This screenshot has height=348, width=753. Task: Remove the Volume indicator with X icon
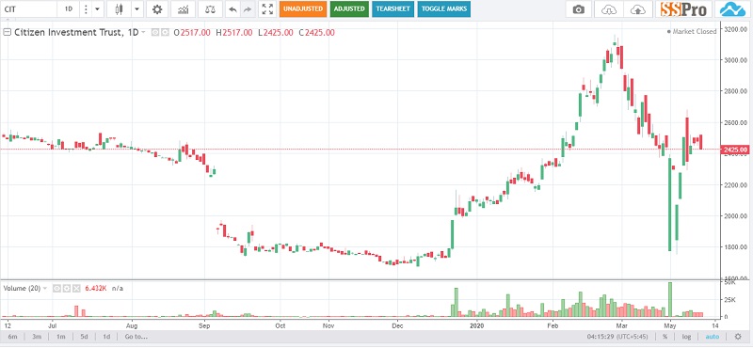click(76, 288)
